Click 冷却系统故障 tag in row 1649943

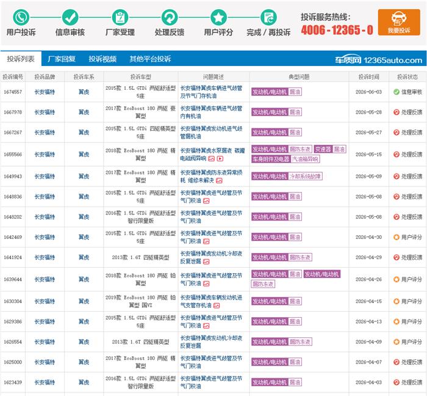[x=305, y=177]
